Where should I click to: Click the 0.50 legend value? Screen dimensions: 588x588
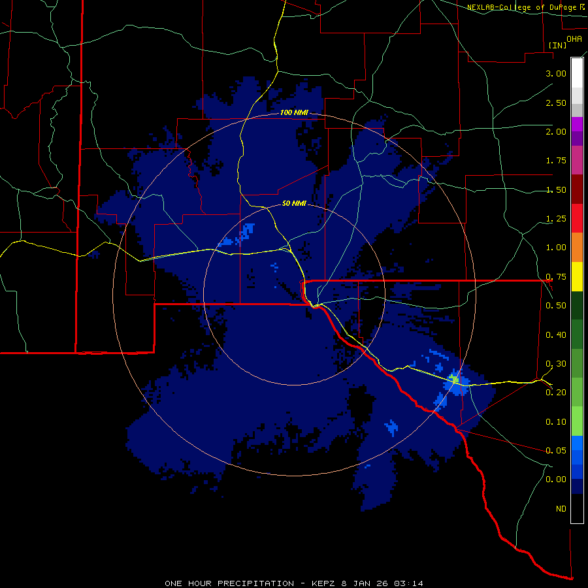point(556,306)
